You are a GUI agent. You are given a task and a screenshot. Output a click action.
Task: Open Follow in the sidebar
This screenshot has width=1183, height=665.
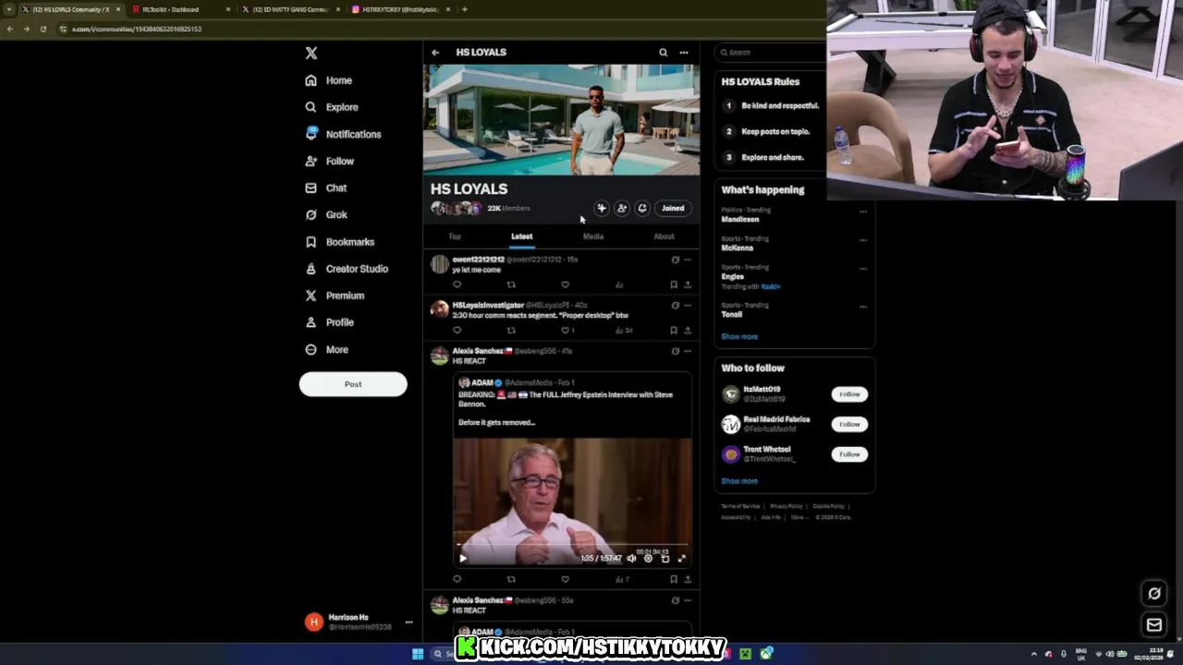pyautogui.click(x=330, y=161)
